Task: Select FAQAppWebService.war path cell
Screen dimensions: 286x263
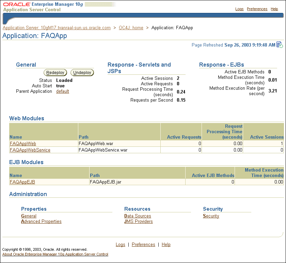Action: click(x=119, y=150)
